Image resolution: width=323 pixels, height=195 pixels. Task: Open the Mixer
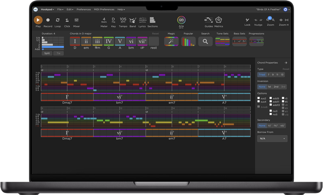pyautogui.click(x=76, y=20)
